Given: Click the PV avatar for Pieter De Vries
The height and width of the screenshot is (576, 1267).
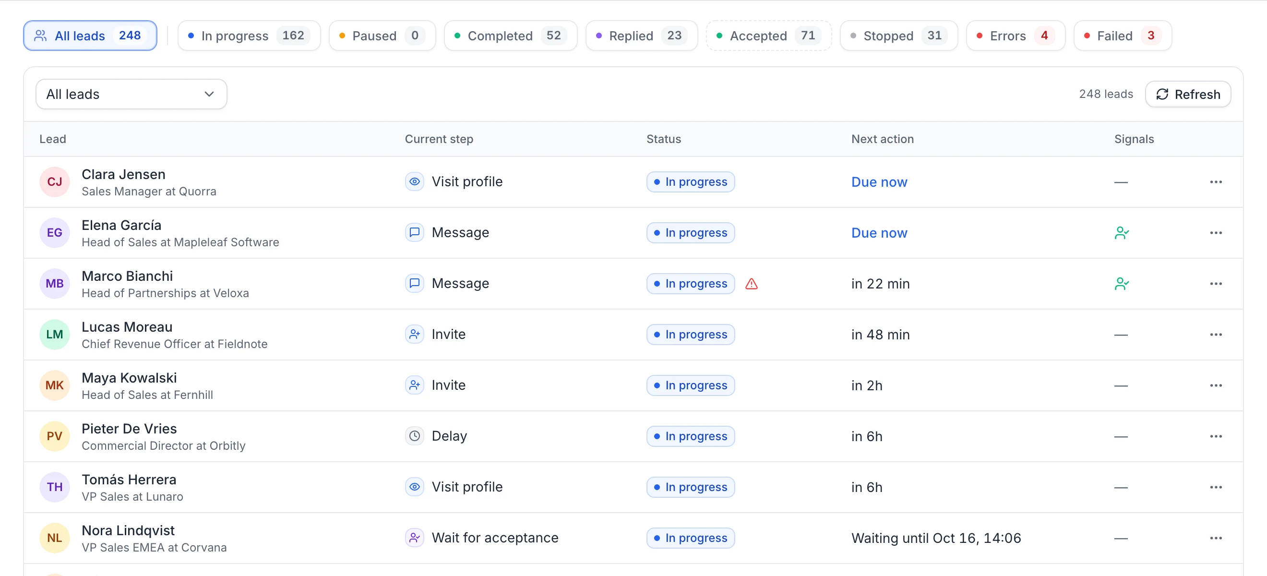Looking at the screenshot, I should click(x=55, y=436).
